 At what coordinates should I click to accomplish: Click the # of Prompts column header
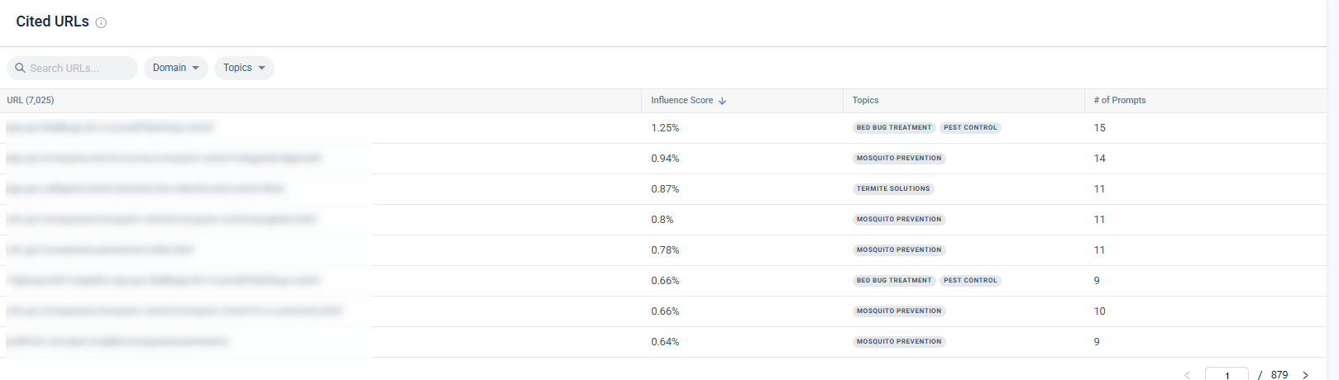1119,100
